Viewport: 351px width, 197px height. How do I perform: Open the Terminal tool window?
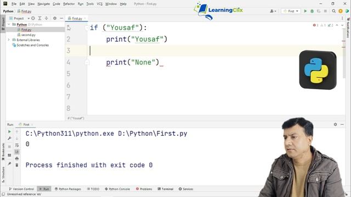[166, 189]
